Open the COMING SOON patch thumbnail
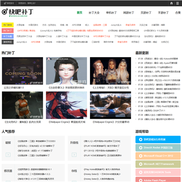Image resolution: width=182 pixels, height=182 pixels. point(22,71)
